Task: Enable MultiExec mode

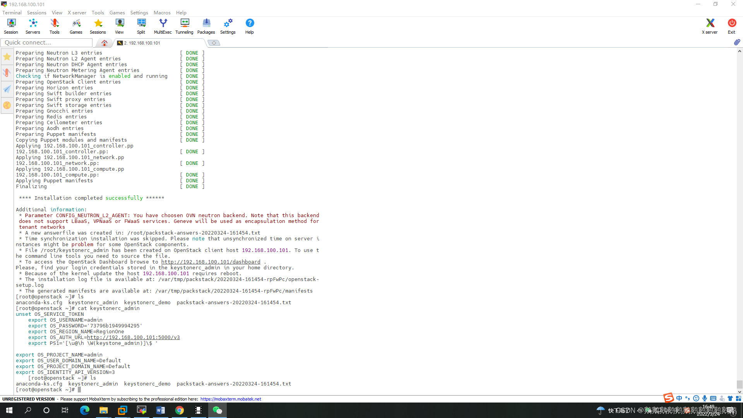Action: click(x=163, y=26)
